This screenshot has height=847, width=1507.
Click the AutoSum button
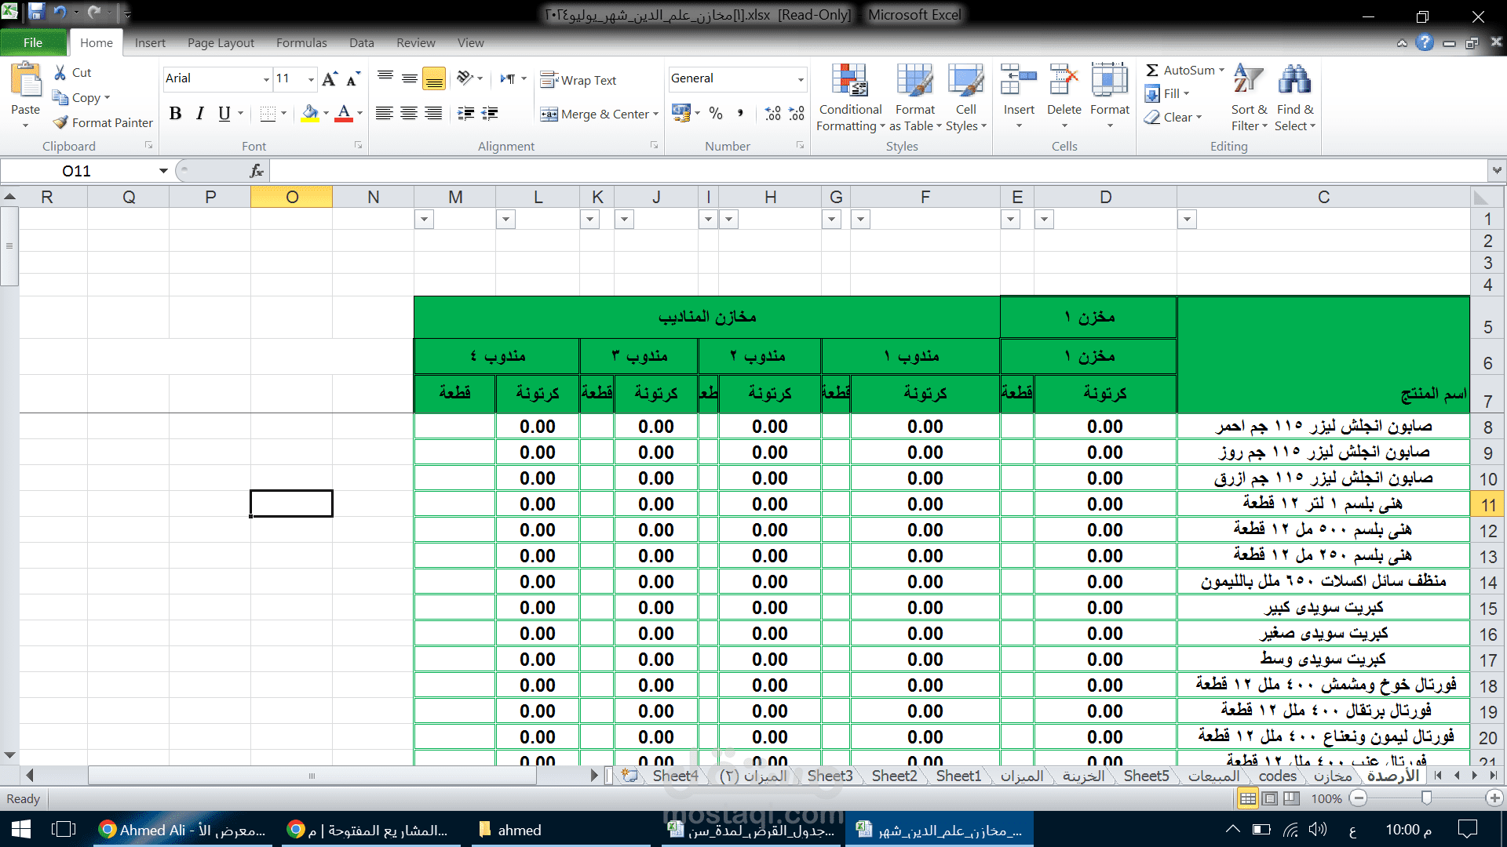click(1182, 70)
